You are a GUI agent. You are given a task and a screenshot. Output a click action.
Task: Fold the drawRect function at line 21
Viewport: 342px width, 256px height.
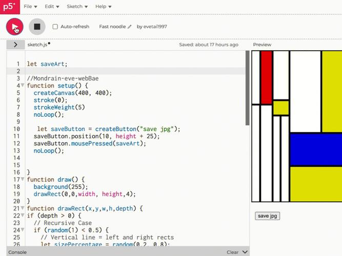(x=23, y=209)
